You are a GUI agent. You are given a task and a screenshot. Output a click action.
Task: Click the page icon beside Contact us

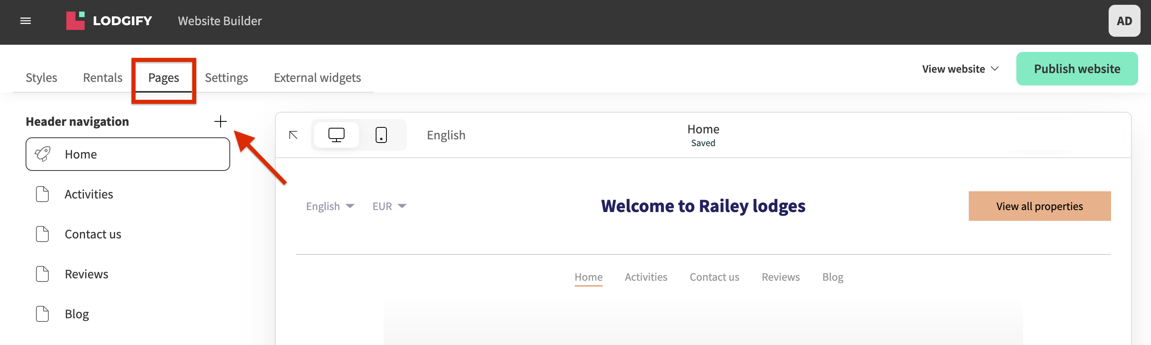pyautogui.click(x=42, y=234)
